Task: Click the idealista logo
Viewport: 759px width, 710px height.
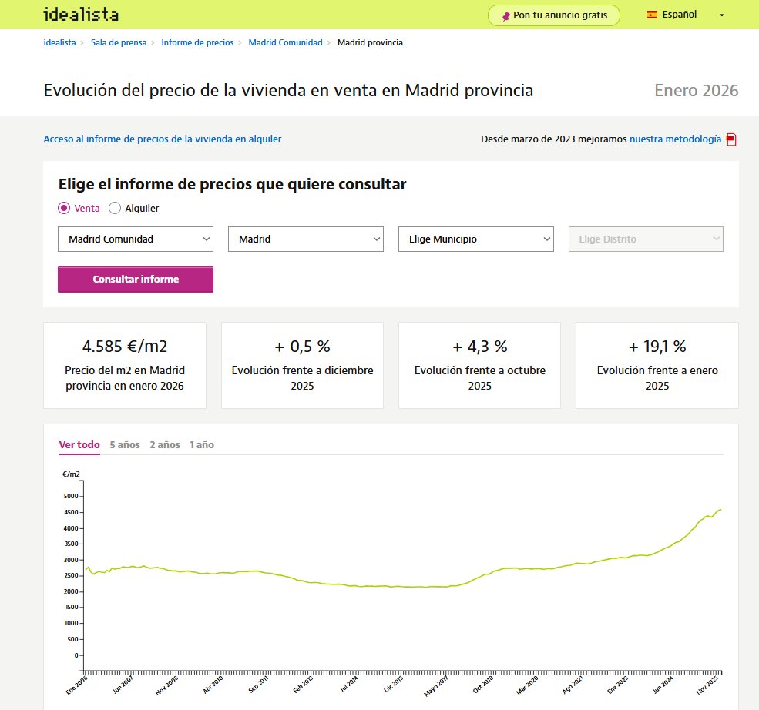Action: 81,14
